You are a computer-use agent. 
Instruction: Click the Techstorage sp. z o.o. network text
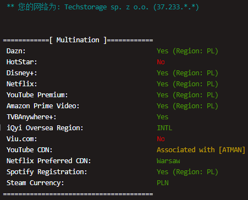point(106,7)
